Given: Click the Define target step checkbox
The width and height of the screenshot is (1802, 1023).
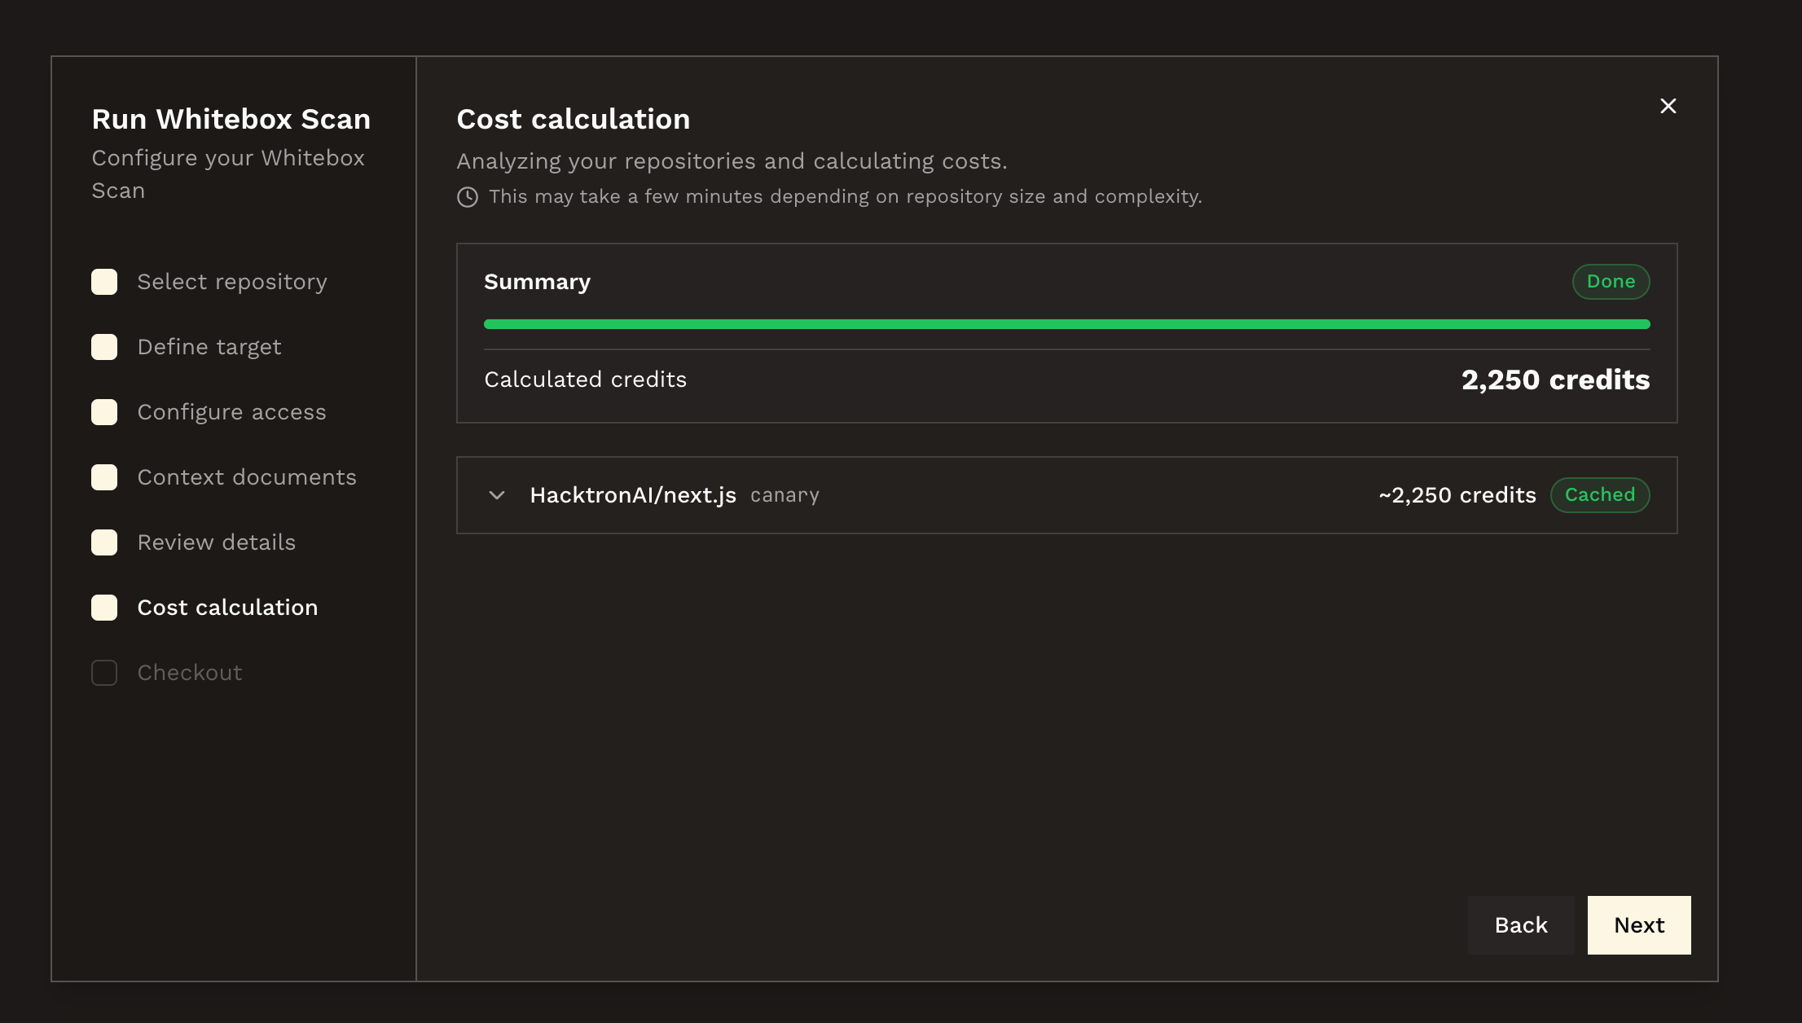Looking at the screenshot, I should coord(104,347).
